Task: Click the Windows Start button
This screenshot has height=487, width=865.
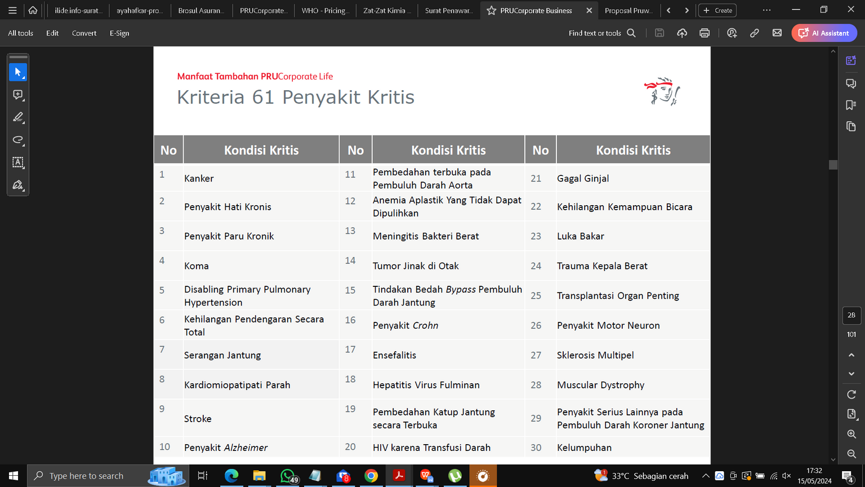Action: click(14, 476)
